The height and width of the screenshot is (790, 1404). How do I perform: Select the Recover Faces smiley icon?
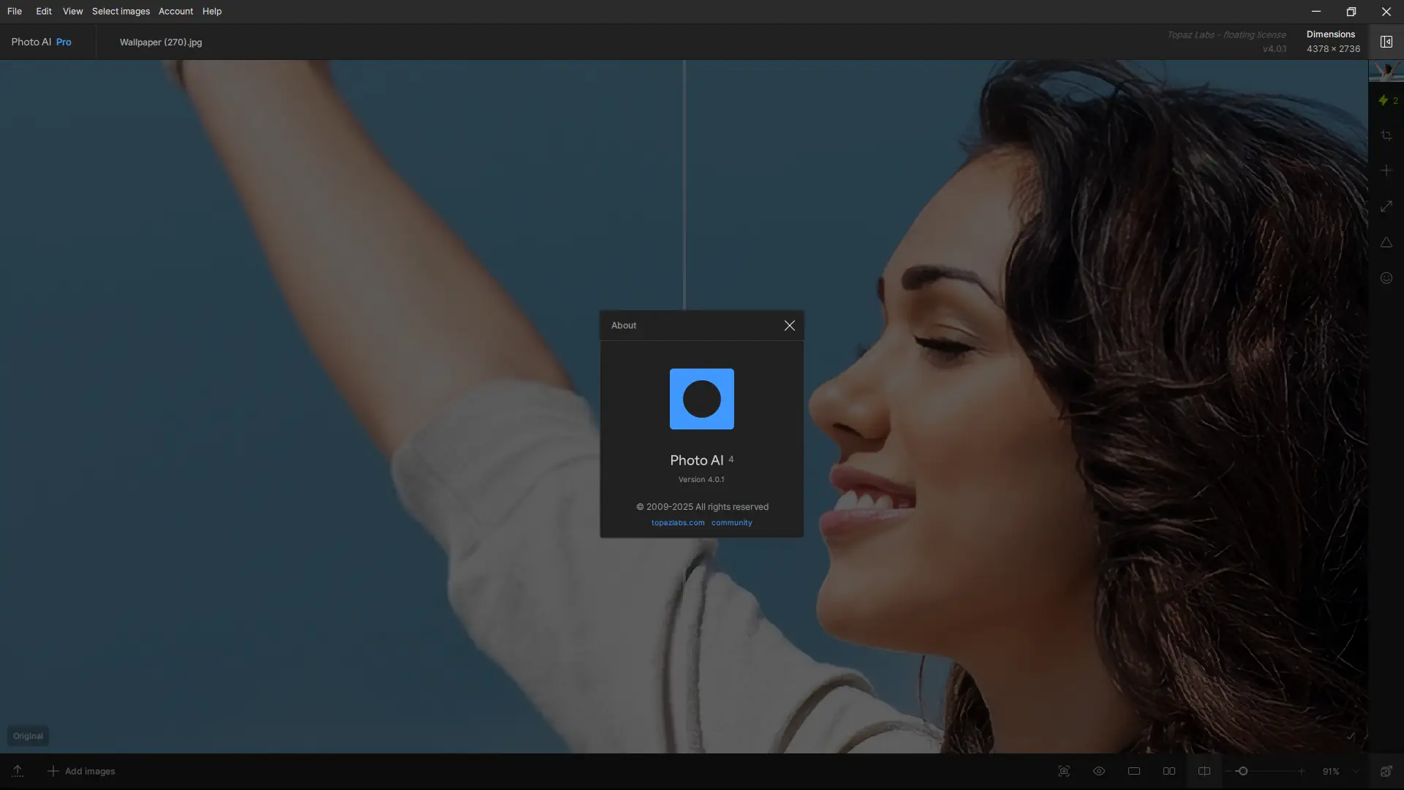pos(1386,278)
